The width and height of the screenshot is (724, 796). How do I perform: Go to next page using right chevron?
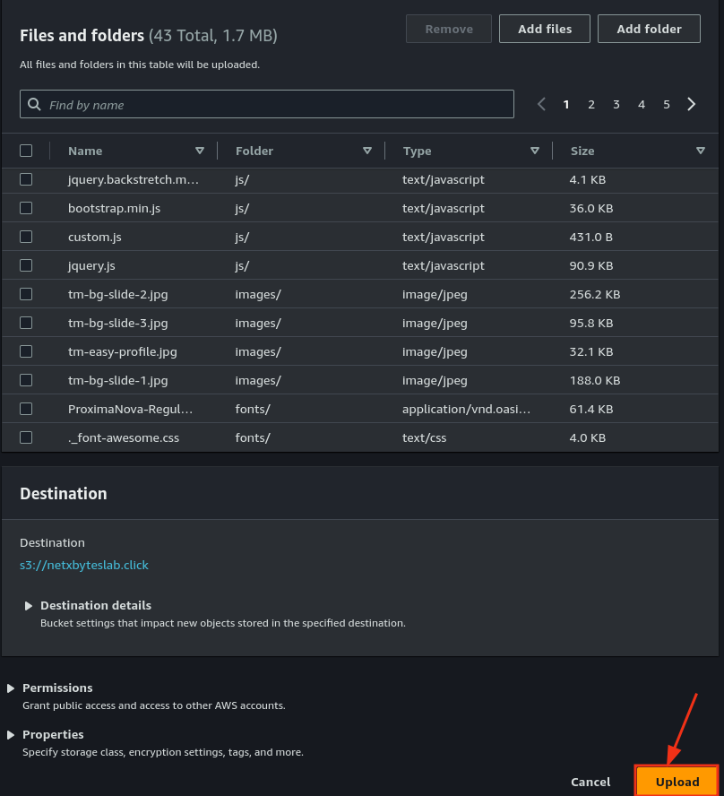(x=692, y=105)
